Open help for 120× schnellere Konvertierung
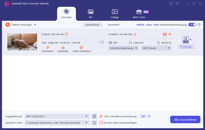Viewport: 205px width, 130px height. (149, 116)
